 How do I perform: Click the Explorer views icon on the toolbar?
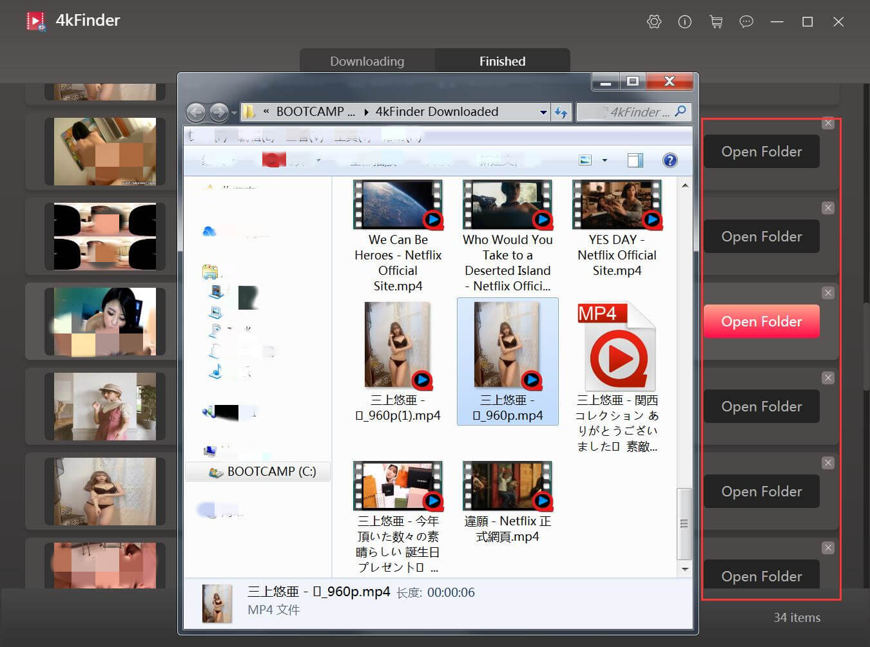coord(584,160)
